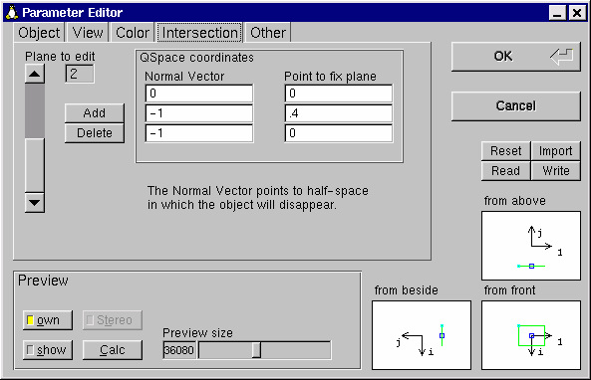
Task: Click the second Point to fix plane field
Action: [x=339, y=113]
